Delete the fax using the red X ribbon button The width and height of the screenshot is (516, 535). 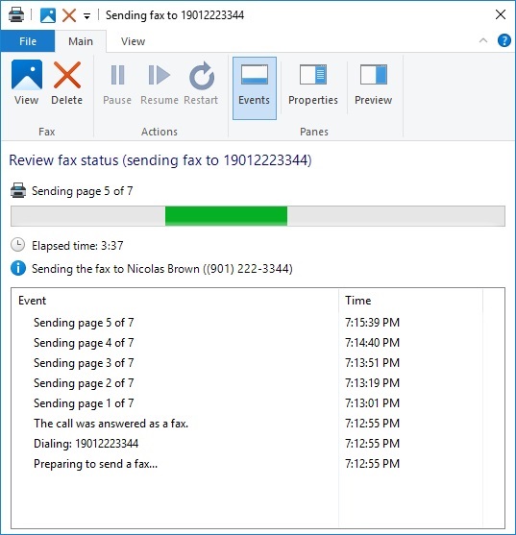tap(67, 83)
